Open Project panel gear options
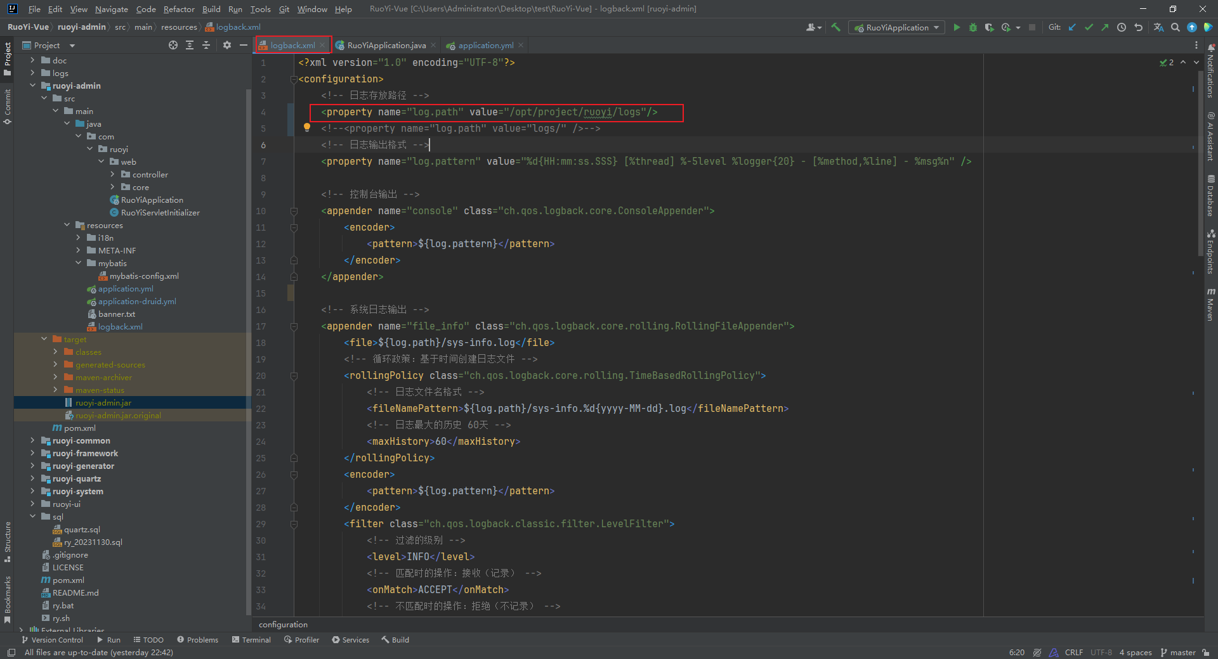 coord(226,45)
